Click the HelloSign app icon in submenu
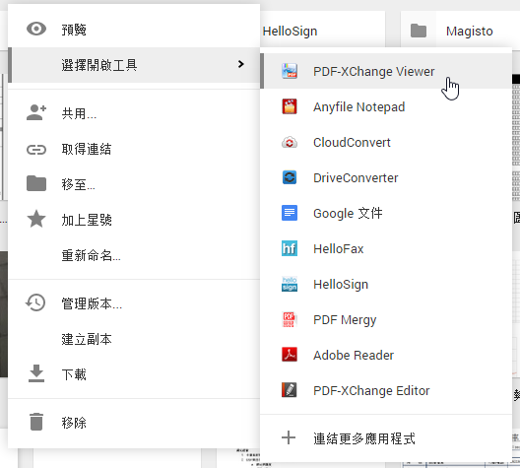Image resolution: width=520 pixels, height=468 pixels. click(290, 284)
